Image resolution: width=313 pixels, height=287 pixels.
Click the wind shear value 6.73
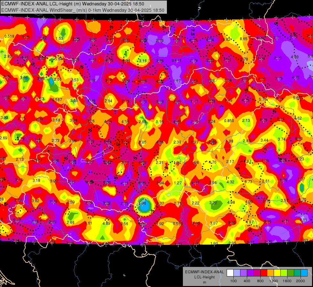[x=248, y=182]
